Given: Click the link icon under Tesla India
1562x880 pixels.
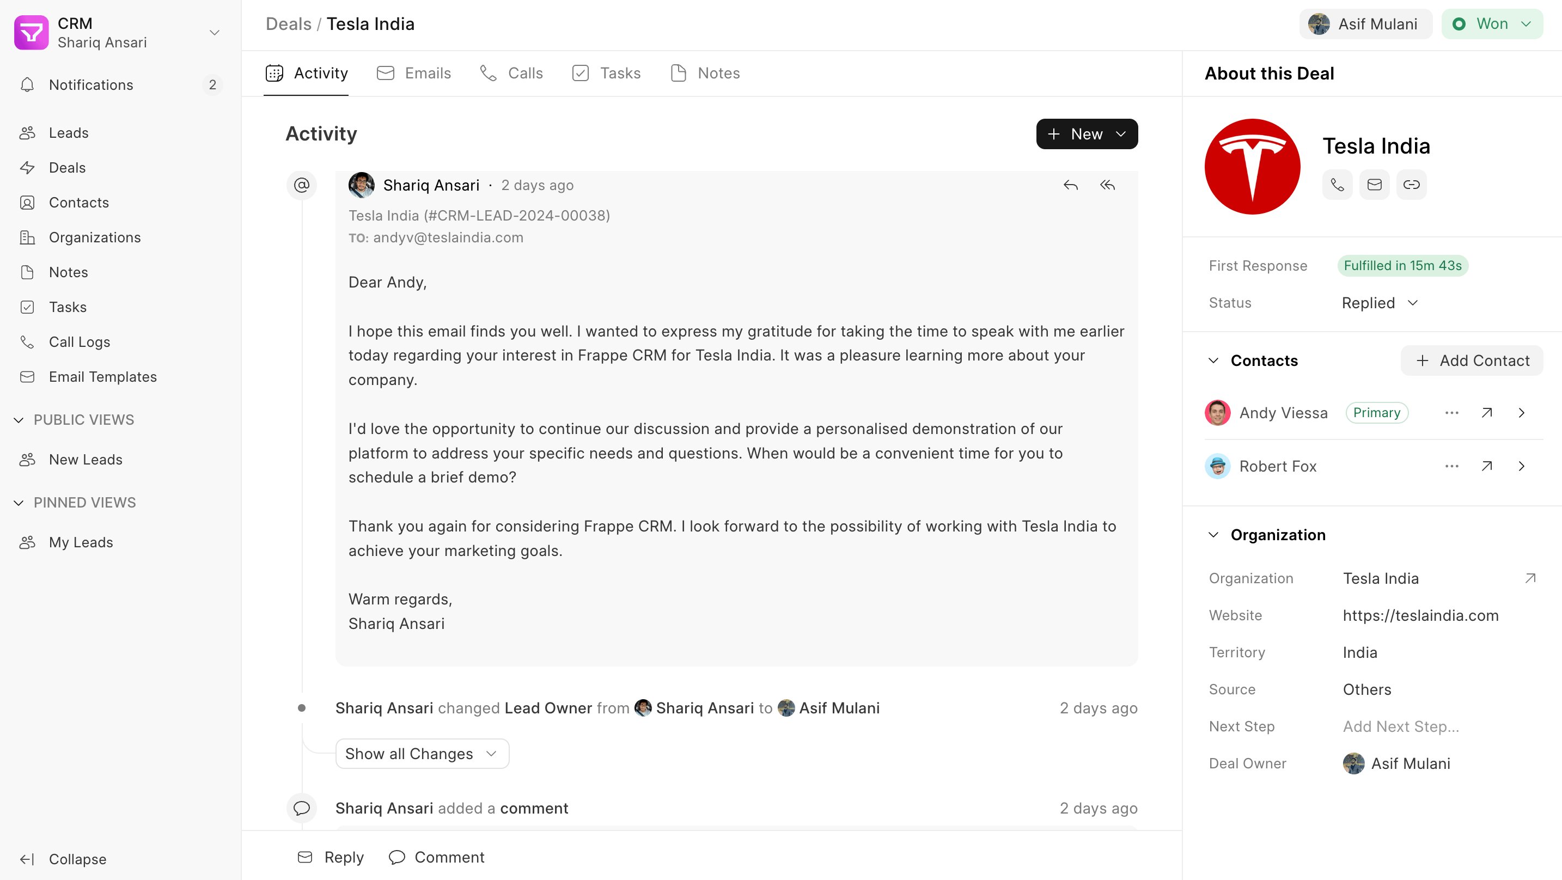Looking at the screenshot, I should click(x=1411, y=185).
